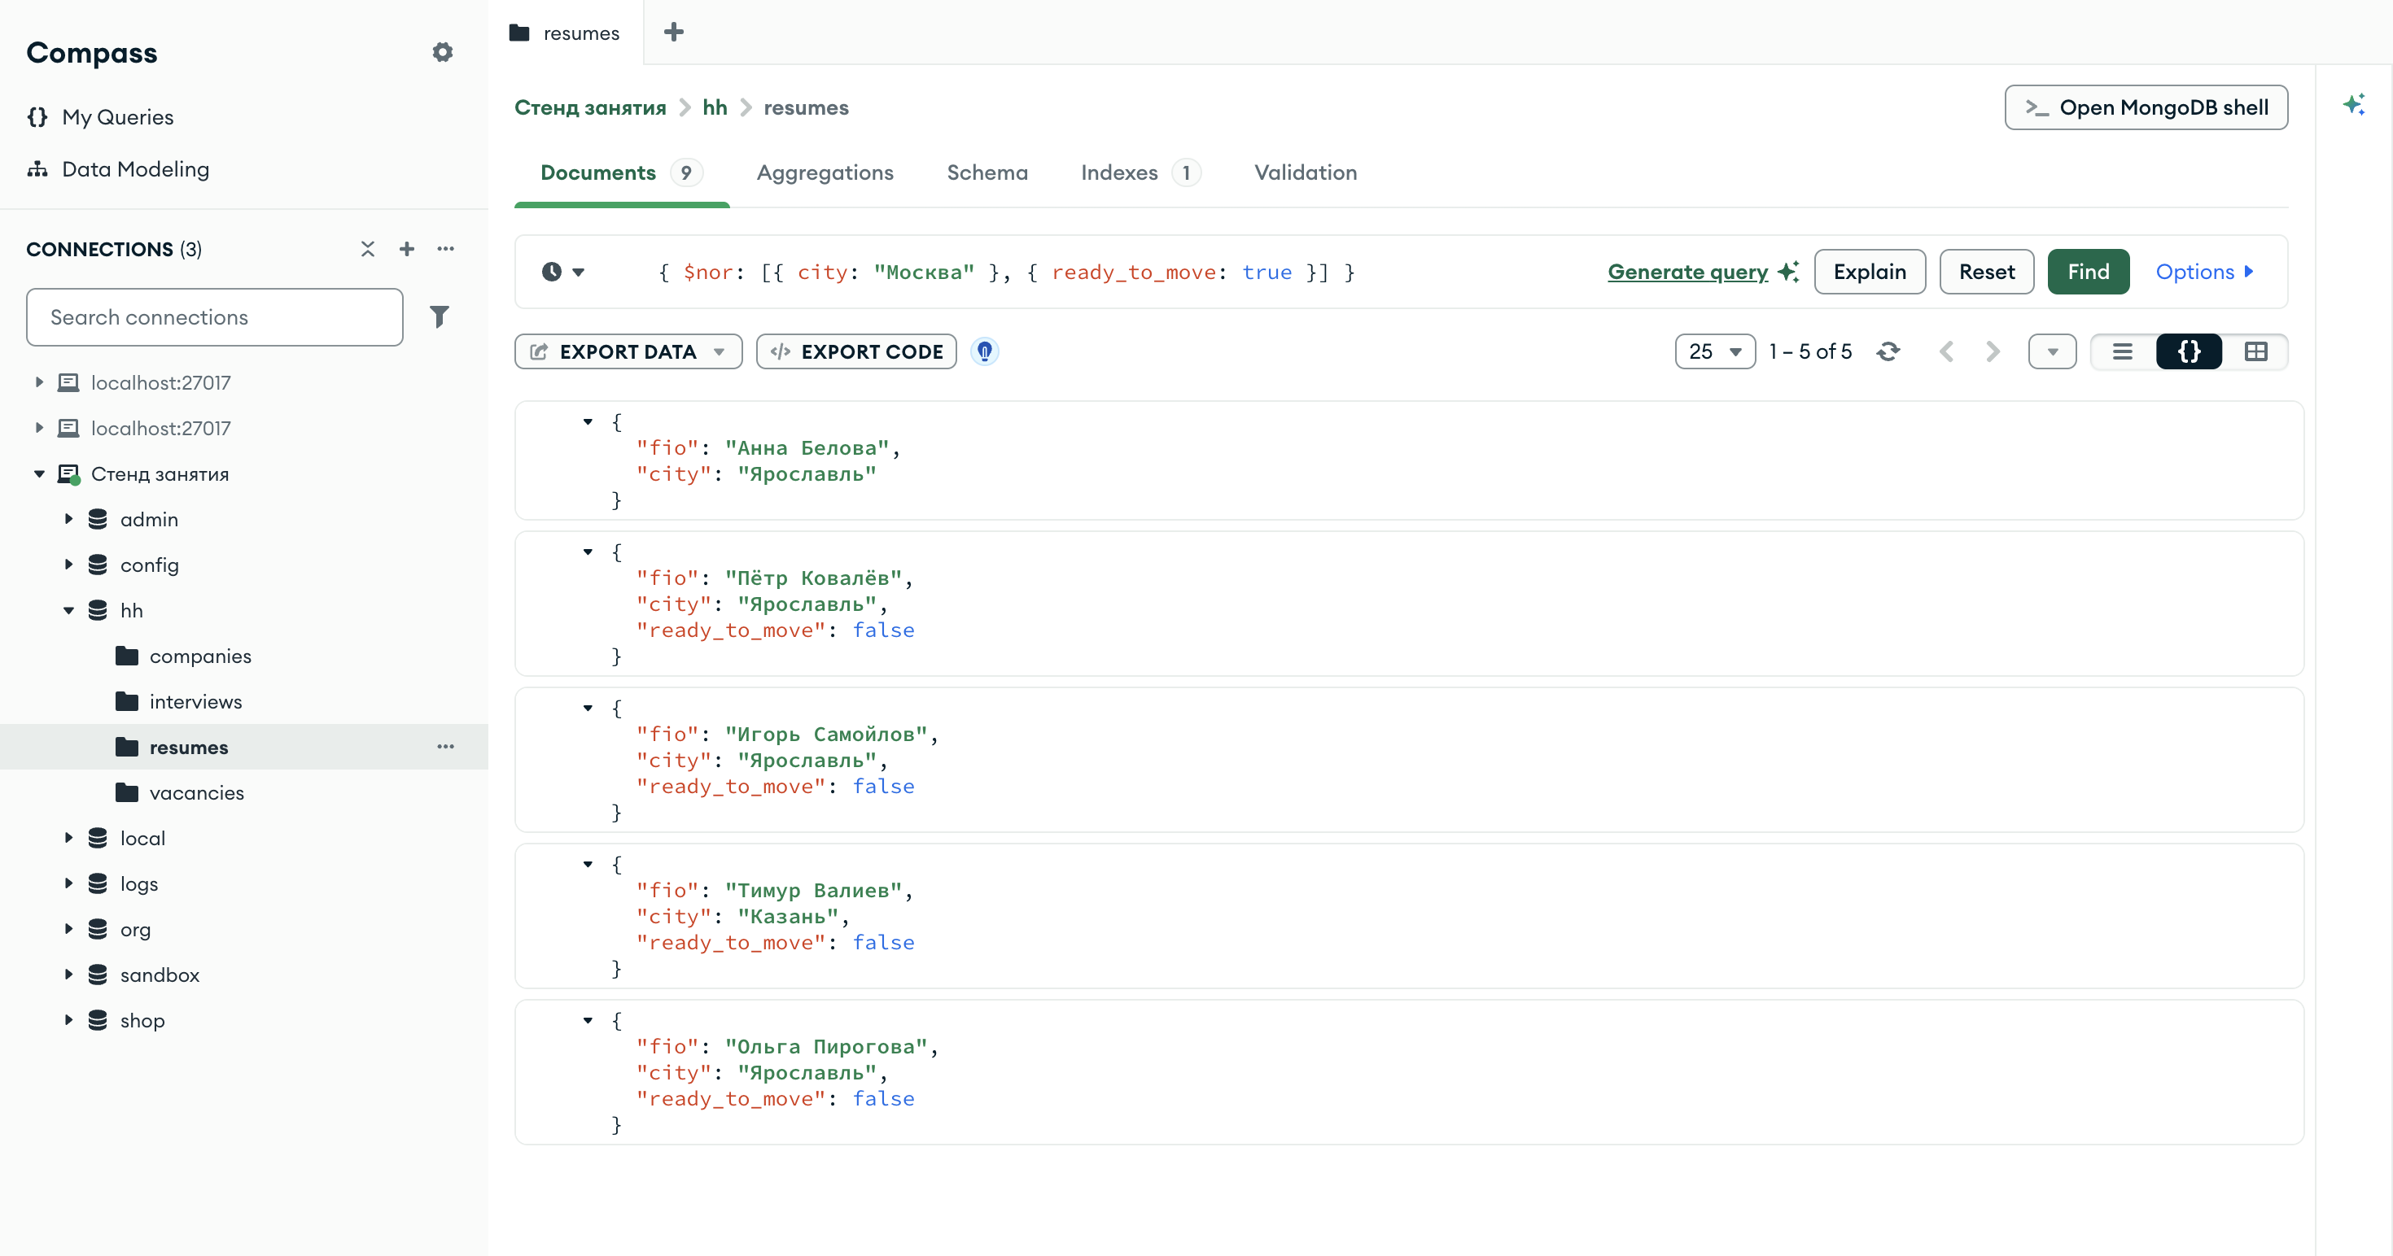Switch to table view
Screen dimensions: 2393x1256
click(2255, 352)
